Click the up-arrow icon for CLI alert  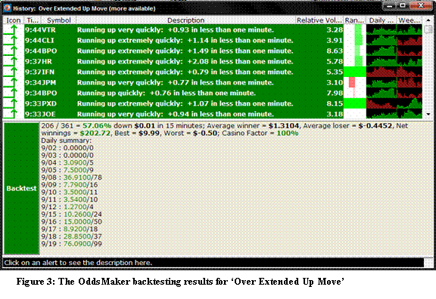pos(11,40)
